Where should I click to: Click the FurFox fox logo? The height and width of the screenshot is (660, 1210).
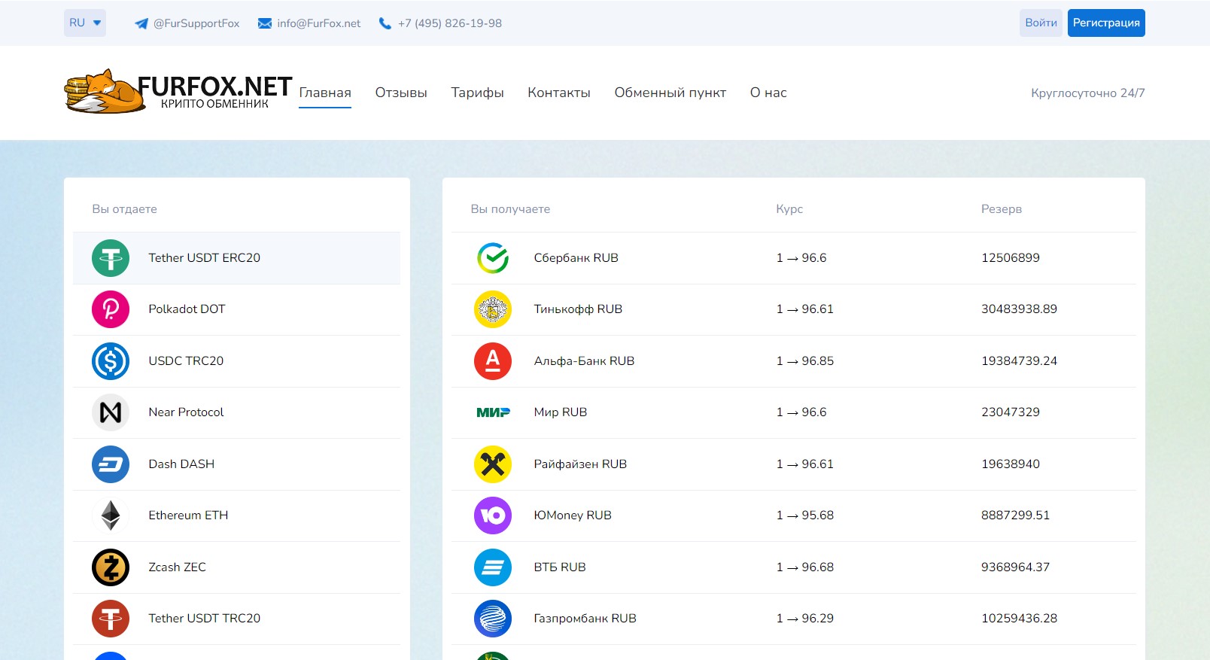point(104,93)
